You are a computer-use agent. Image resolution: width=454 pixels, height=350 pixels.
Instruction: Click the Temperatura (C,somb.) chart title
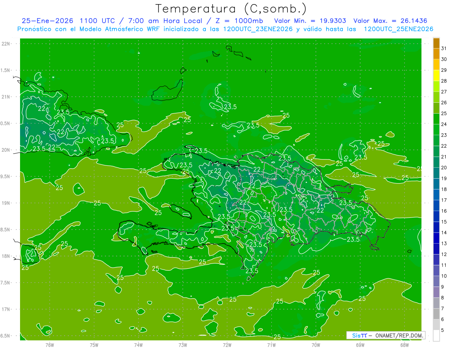click(x=231, y=9)
